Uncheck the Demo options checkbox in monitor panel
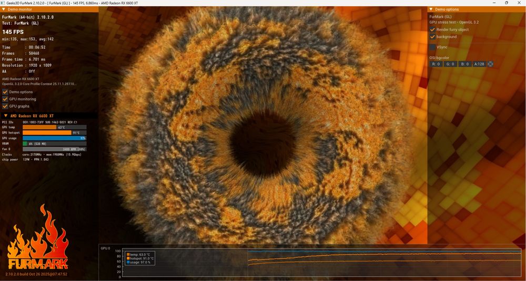This screenshot has width=526, height=281. point(5,92)
